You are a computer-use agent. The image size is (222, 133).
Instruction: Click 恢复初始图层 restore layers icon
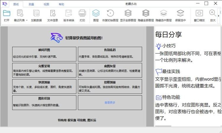pos(110,13)
